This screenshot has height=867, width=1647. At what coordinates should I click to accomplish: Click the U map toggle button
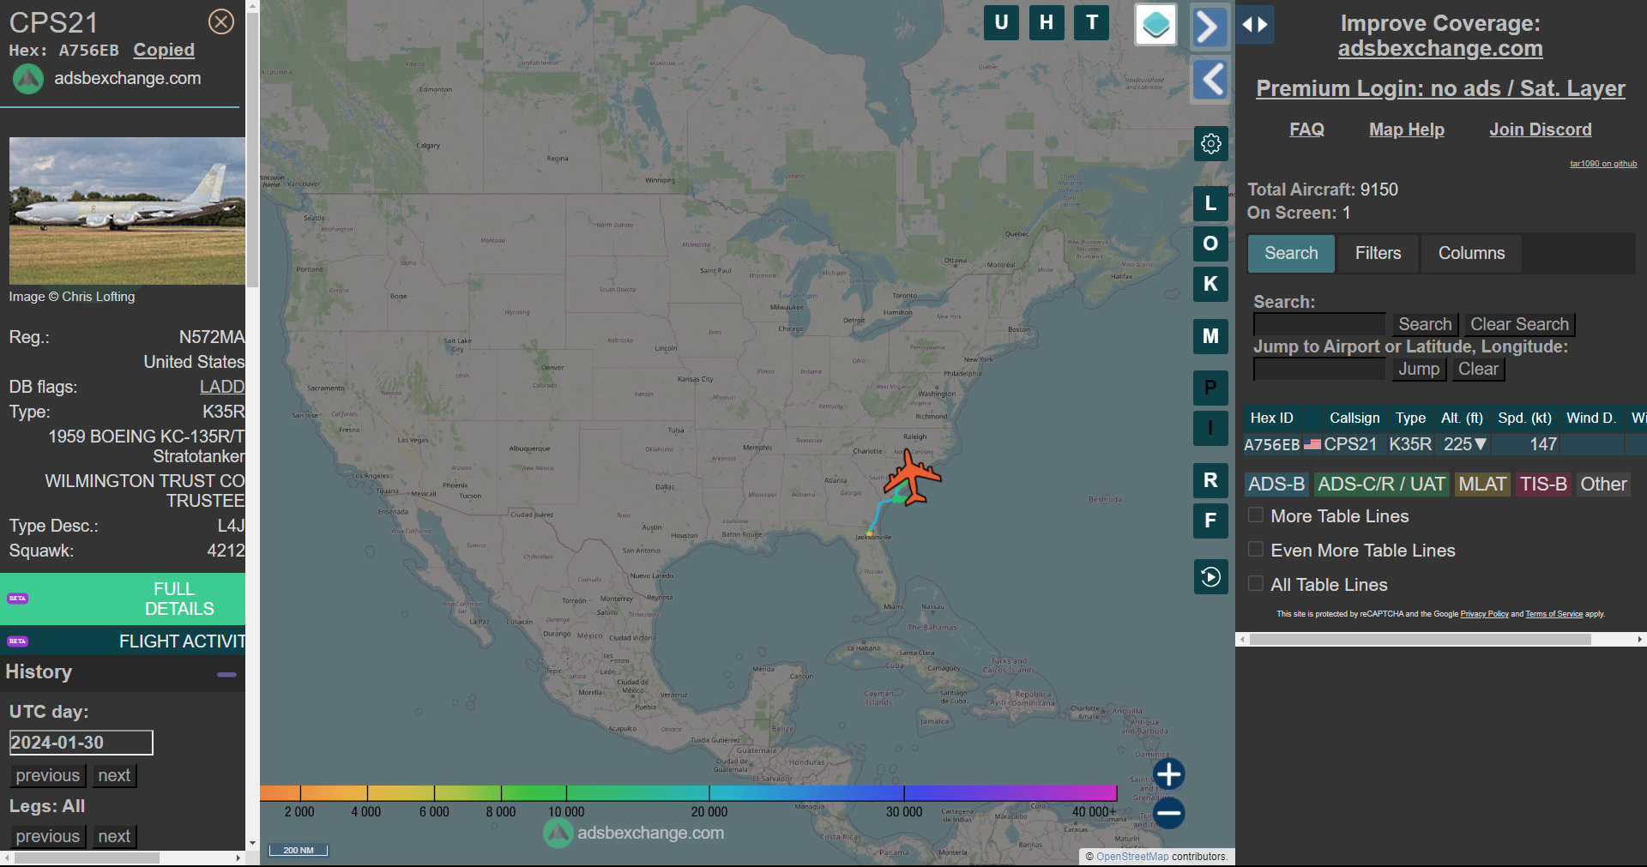pos(1001,23)
